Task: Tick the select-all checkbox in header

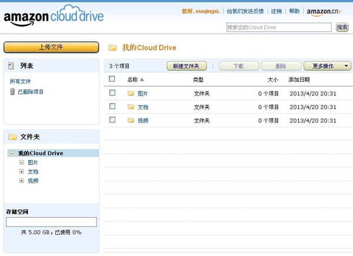Action: [x=112, y=79]
